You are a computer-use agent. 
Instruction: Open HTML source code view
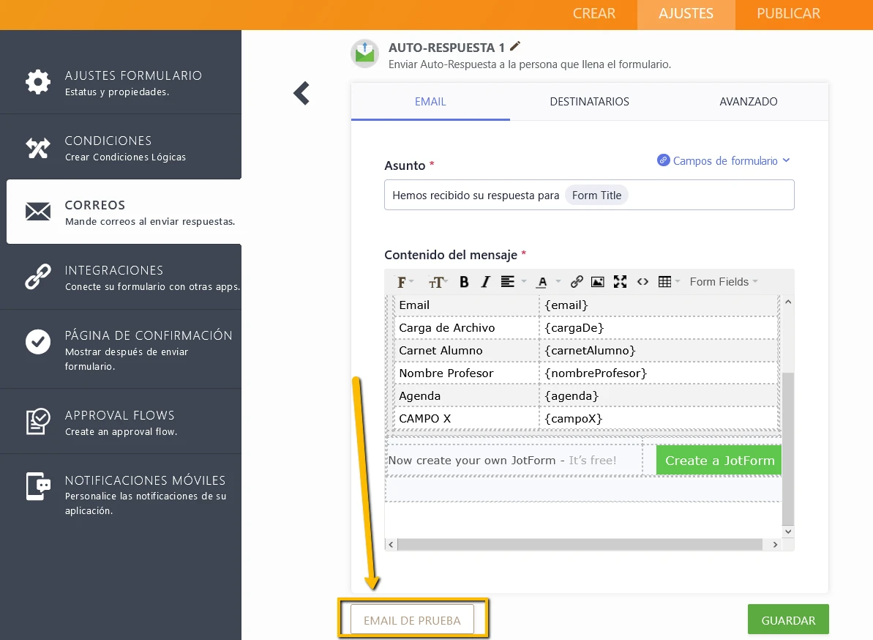pyautogui.click(x=642, y=282)
